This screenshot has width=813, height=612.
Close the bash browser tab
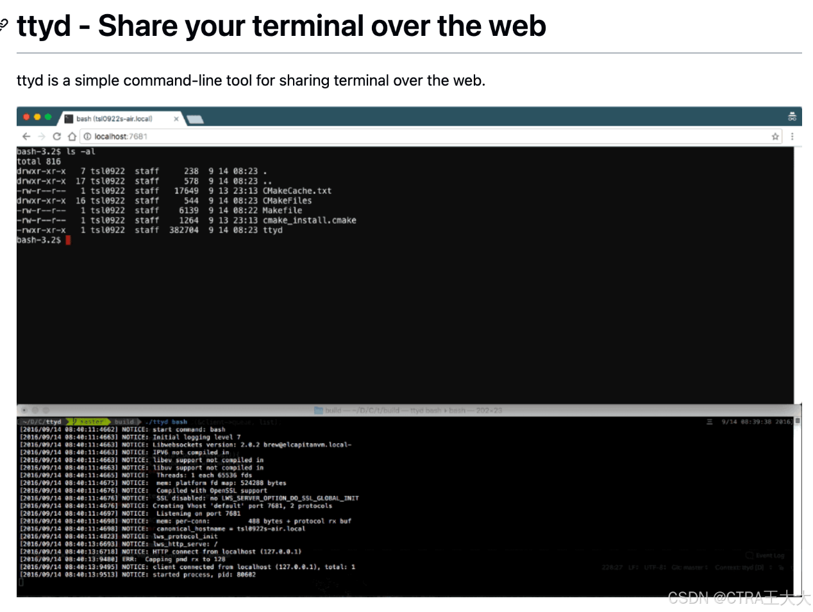(x=176, y=119)
